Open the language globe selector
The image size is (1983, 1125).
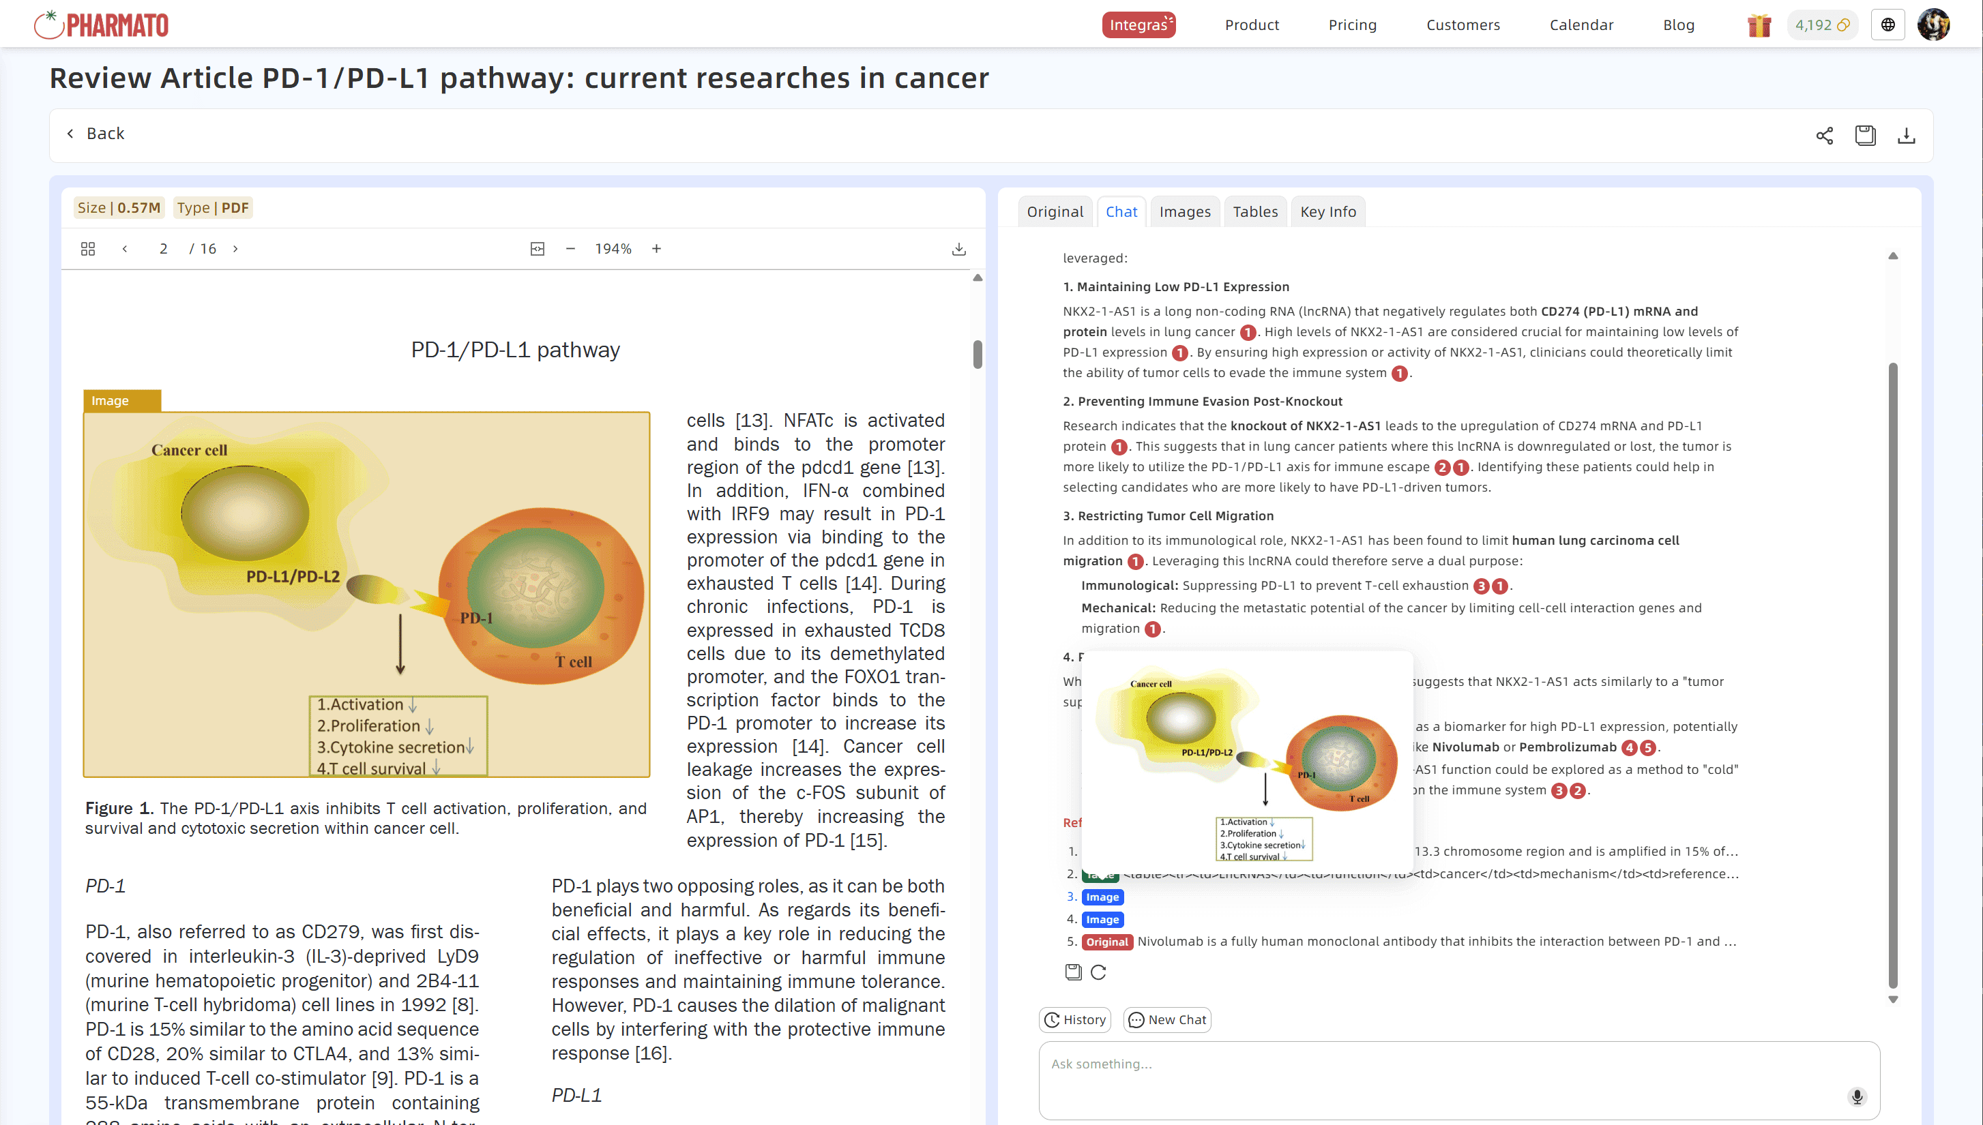pyautogui.click(x=1887, y=25)
